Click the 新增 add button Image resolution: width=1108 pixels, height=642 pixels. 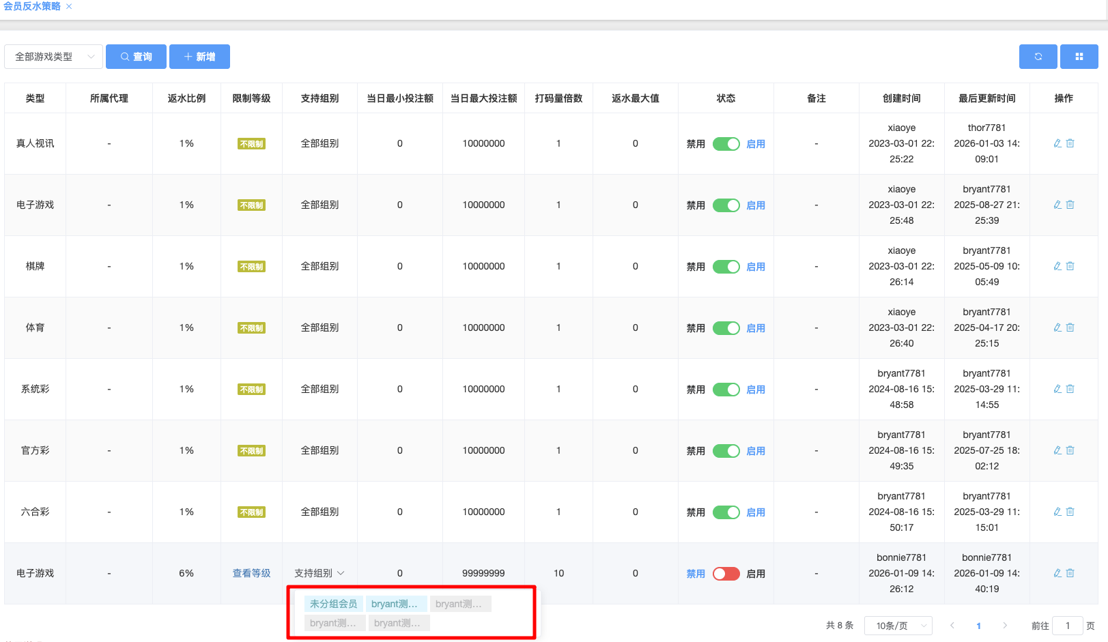point(199,57)
